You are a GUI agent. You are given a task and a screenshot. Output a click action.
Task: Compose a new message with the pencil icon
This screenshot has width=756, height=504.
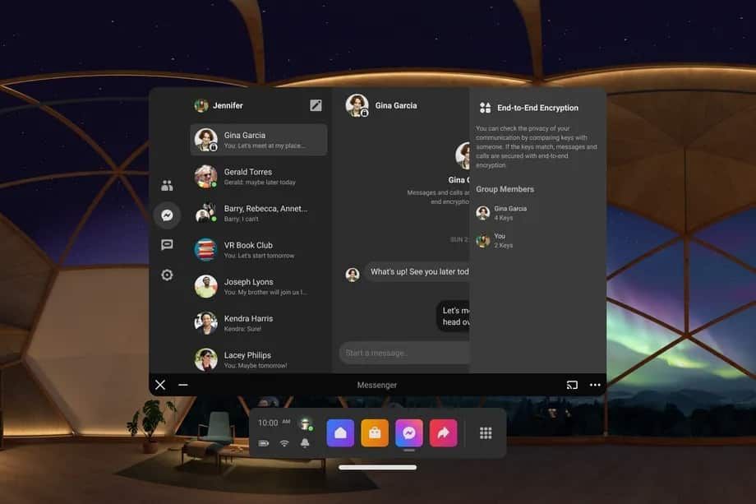click(316, 104)
